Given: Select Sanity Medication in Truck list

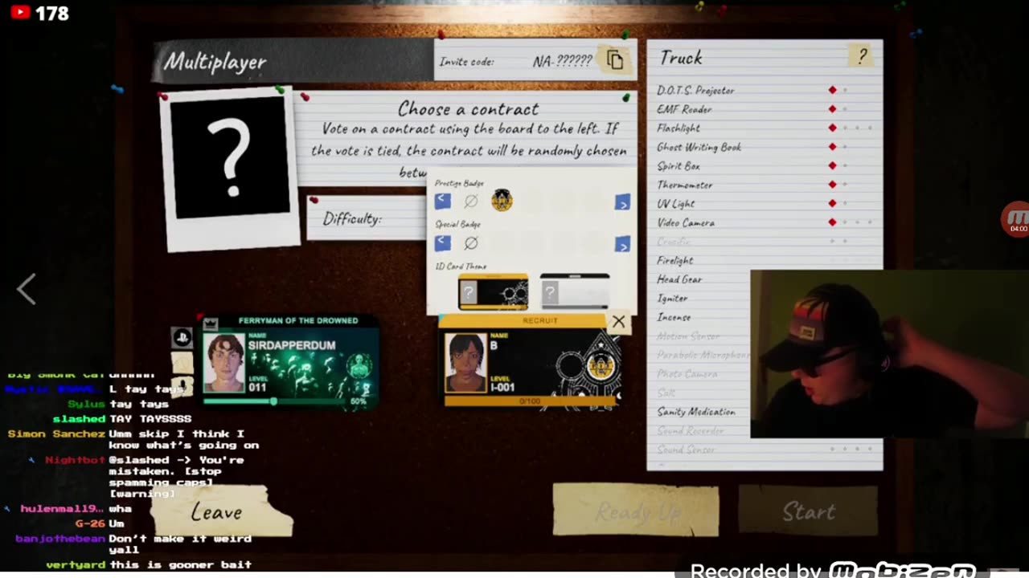Looking at the screenshot, I should pyautogui.click(x=696, y=412).
